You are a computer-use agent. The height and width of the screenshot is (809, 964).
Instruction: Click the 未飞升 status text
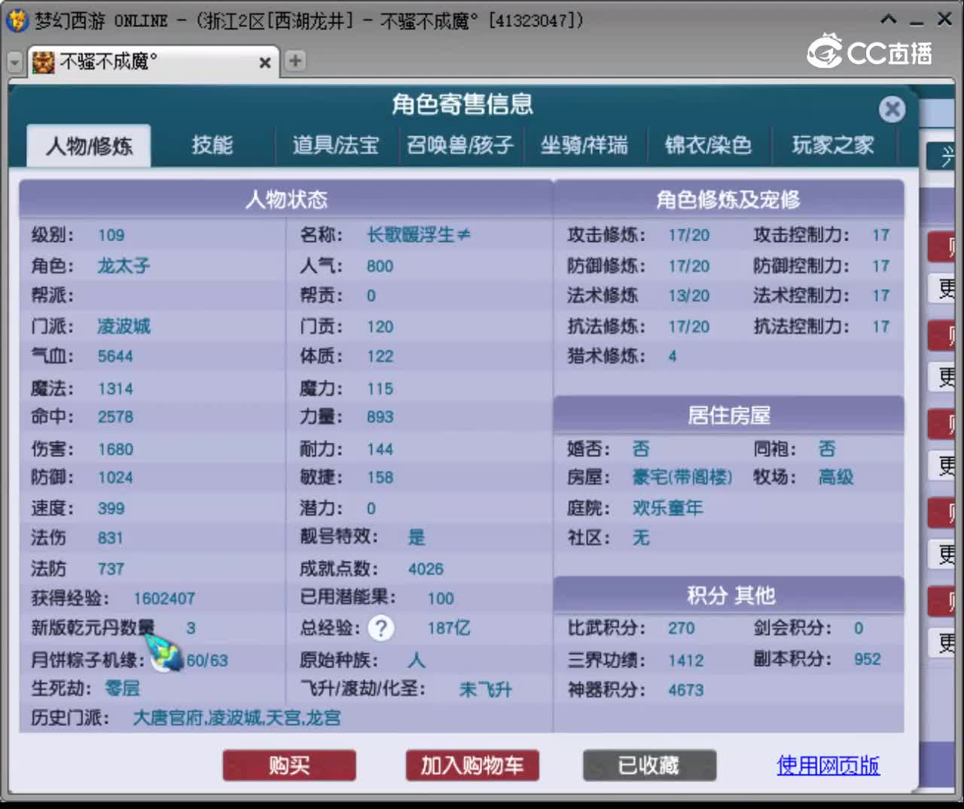486,689
